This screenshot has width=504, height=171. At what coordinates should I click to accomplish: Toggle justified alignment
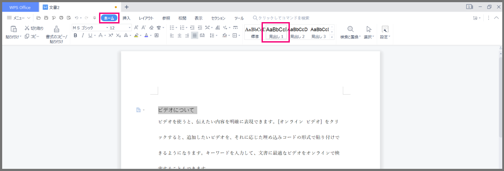click(x=195, y=35)
